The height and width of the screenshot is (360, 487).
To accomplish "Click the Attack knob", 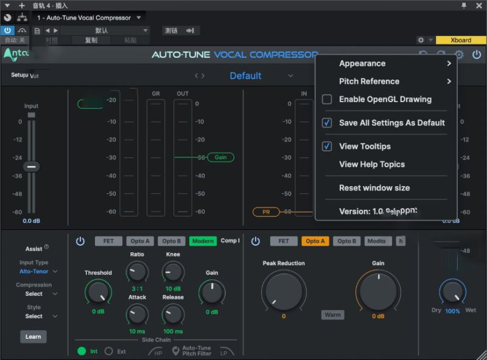I will point(137,314).
